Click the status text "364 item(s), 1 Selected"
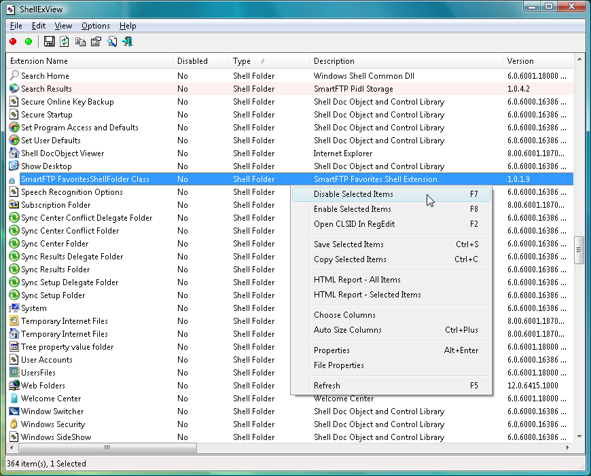 [x=47, y=464]
